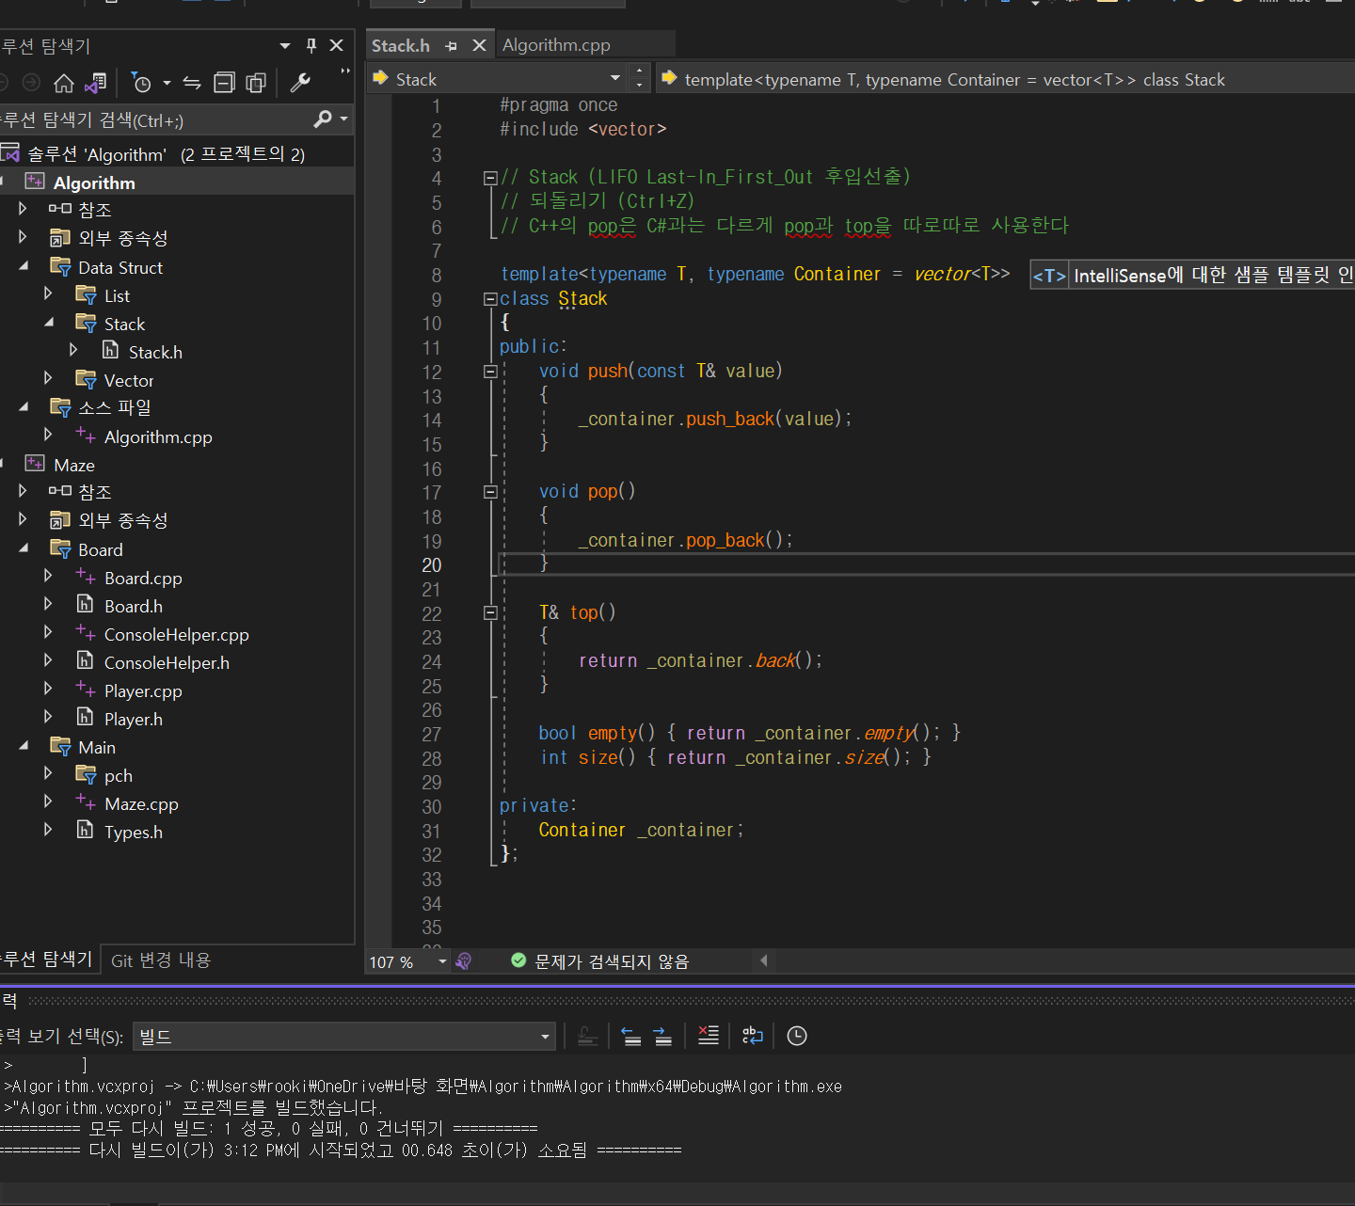Go to previous message in Output

click(631, 1036)
